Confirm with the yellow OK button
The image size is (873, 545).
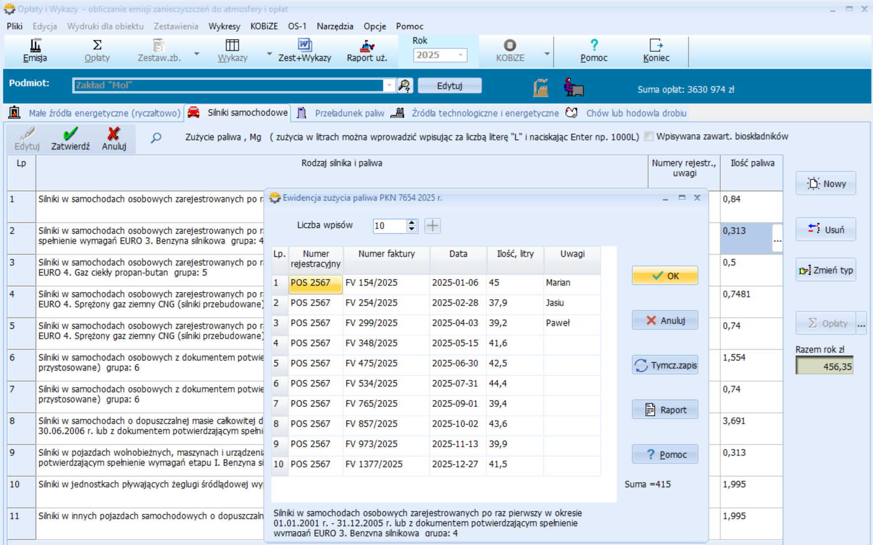(x=664, y=276)
